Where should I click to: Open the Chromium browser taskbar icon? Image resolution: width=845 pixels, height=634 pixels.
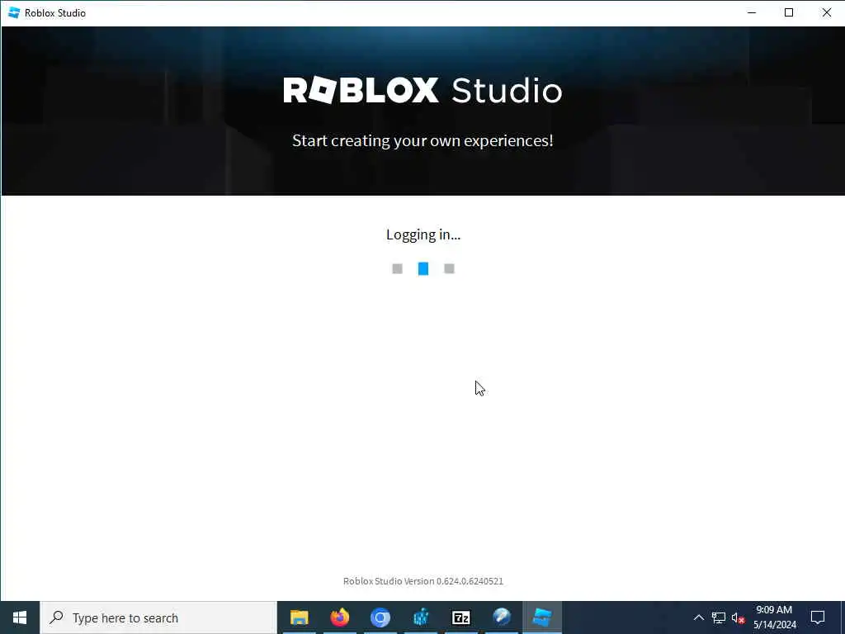coord(380,617)
